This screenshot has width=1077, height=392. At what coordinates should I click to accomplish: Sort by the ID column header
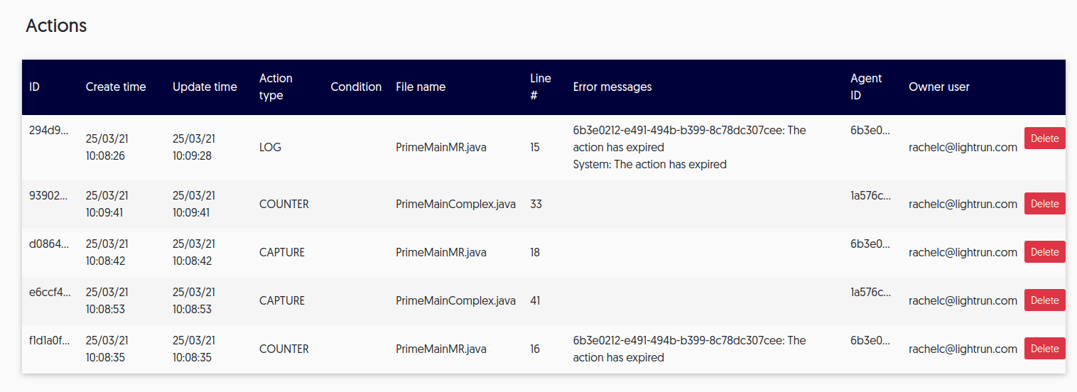coord(34,87)
